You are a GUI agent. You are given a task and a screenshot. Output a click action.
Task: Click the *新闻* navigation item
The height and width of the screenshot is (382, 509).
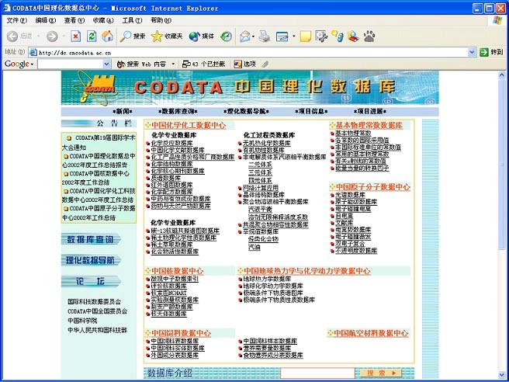[x=123, y=112]
